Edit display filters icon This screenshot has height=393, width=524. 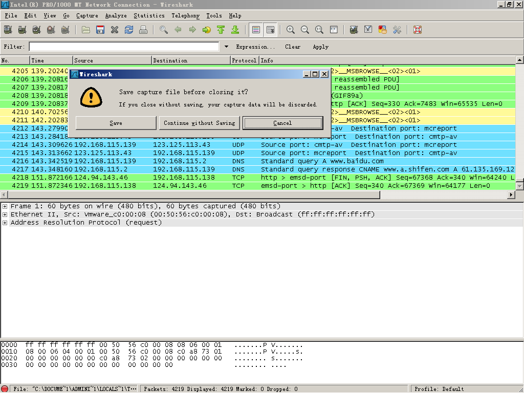pyautogui.click(x=368, y=30)
